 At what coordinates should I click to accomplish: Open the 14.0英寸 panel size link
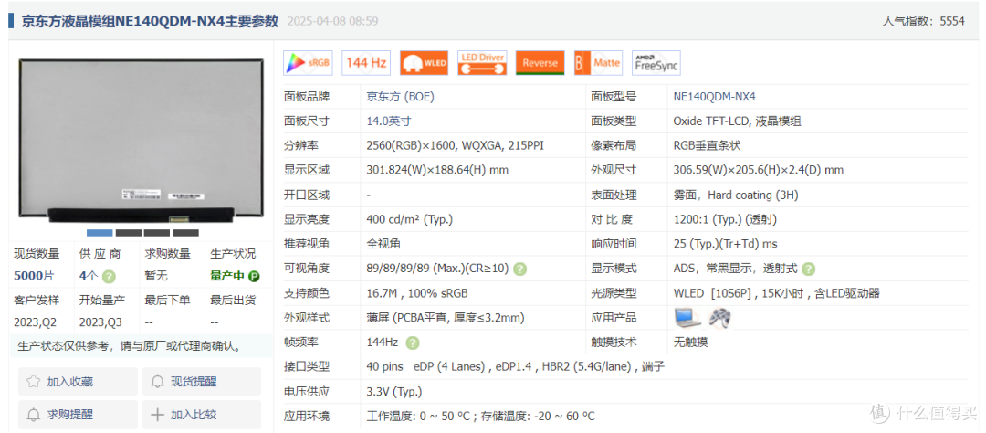[x=388, y=121]
